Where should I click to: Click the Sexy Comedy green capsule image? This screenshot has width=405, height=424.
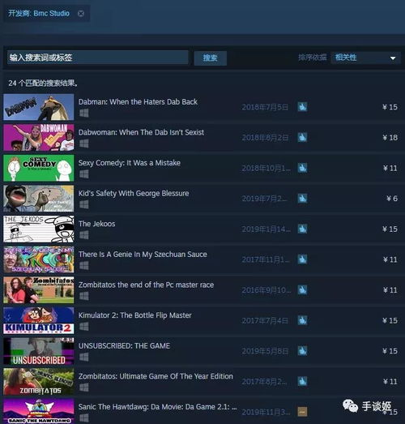click(x=38, y=168)
